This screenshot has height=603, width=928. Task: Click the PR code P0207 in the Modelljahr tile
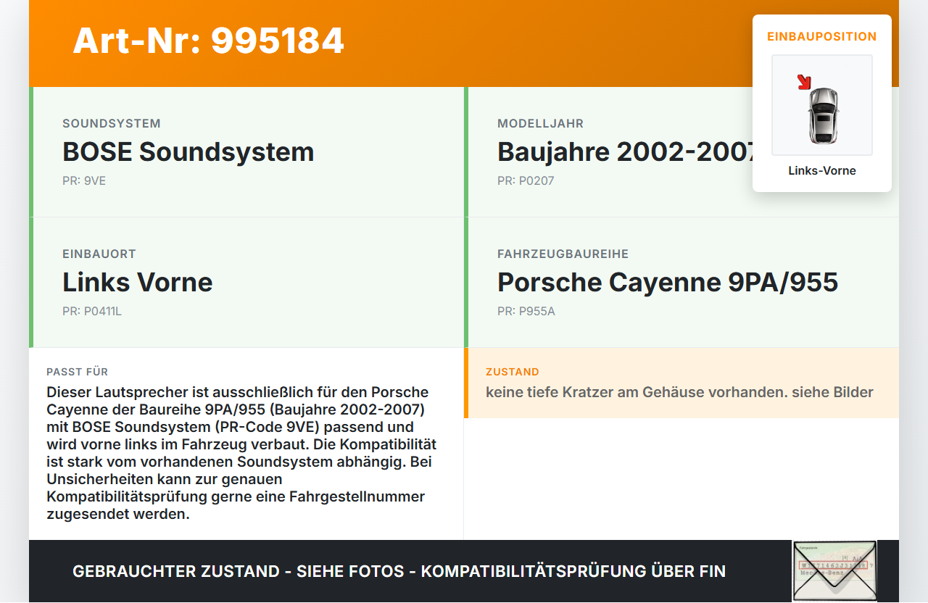click(x=525, y=180)
